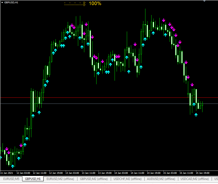Image resolution: width=218 pixels, height=184 pixels.
Task: Click the GBPUSD,H1 chart title text
Action: tap(11, 3)
